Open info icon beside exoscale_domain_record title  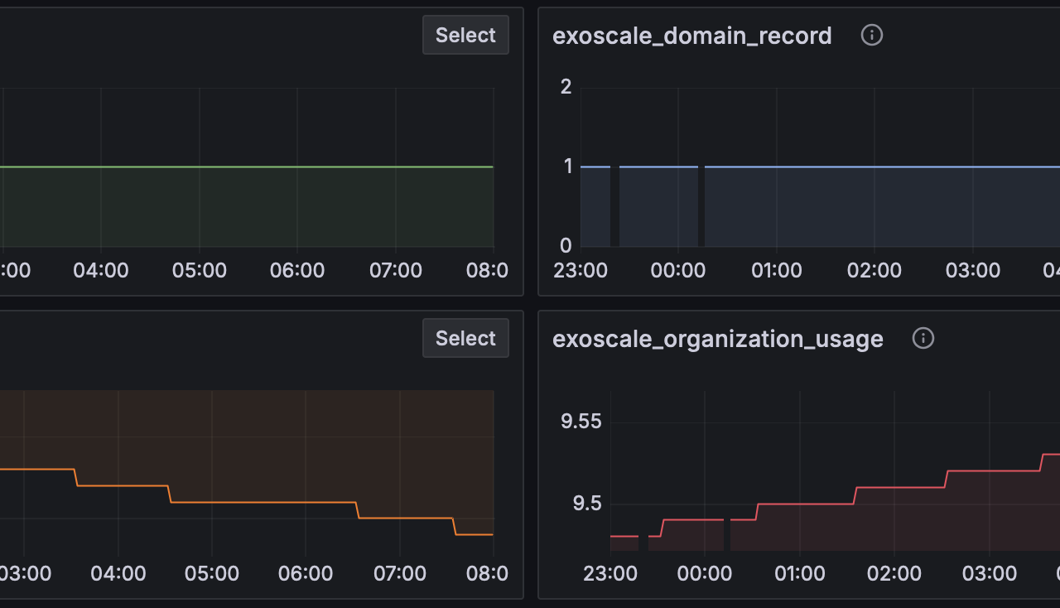pos(872,35)
